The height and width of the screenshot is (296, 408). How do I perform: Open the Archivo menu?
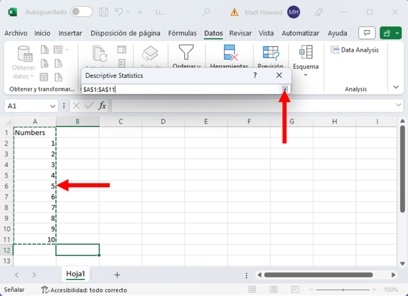click(16, 33)
